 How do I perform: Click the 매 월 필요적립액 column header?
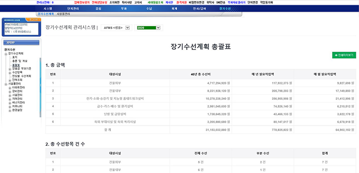(x=325, y=74)
